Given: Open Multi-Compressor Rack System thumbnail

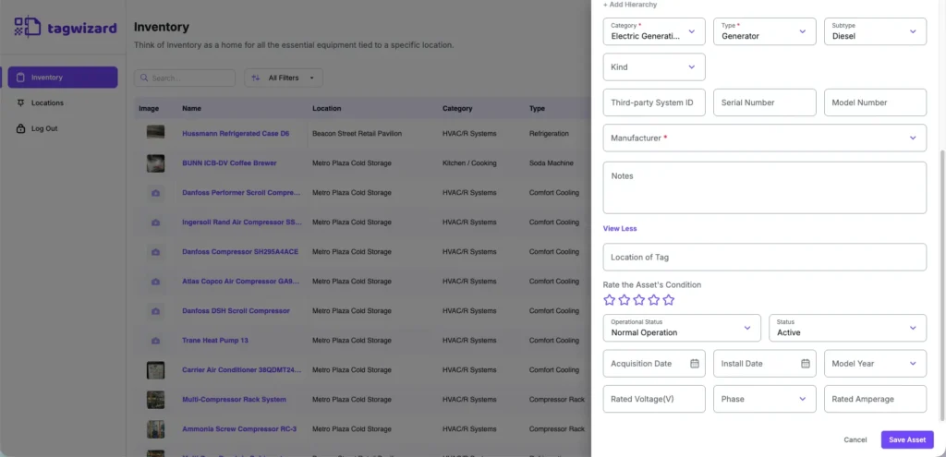Looking at the screenshot, I should click(155, 400).
